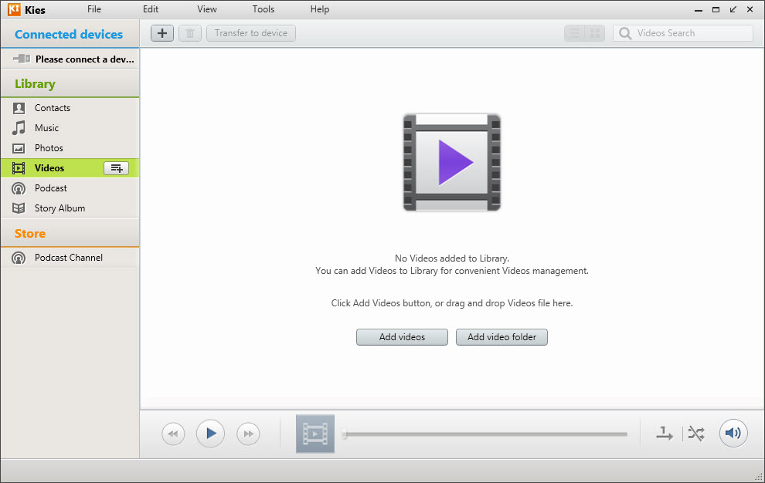Open the Edit menu

[x=150, y=9]
